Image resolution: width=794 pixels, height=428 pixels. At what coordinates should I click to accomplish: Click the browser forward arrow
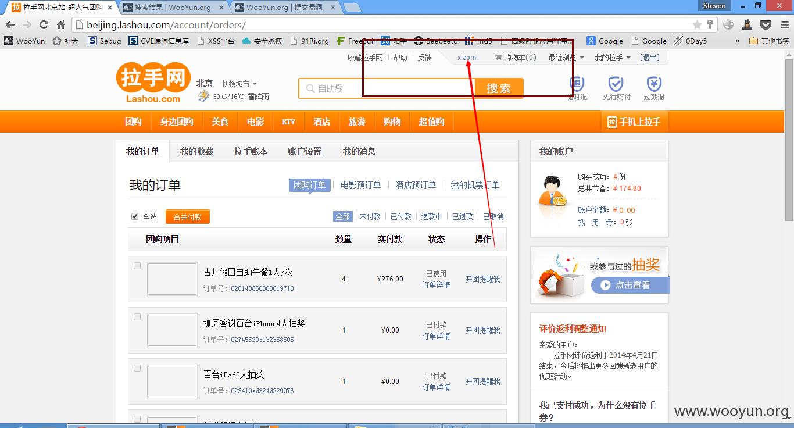[27, 25]
